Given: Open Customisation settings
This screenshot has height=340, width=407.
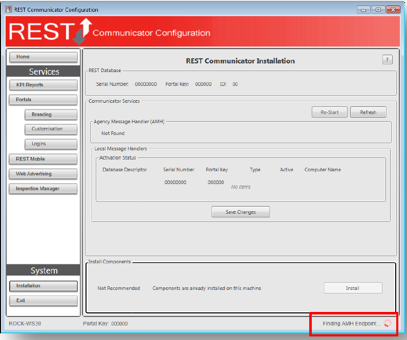Looking at the screenshot, I should 51,129.
